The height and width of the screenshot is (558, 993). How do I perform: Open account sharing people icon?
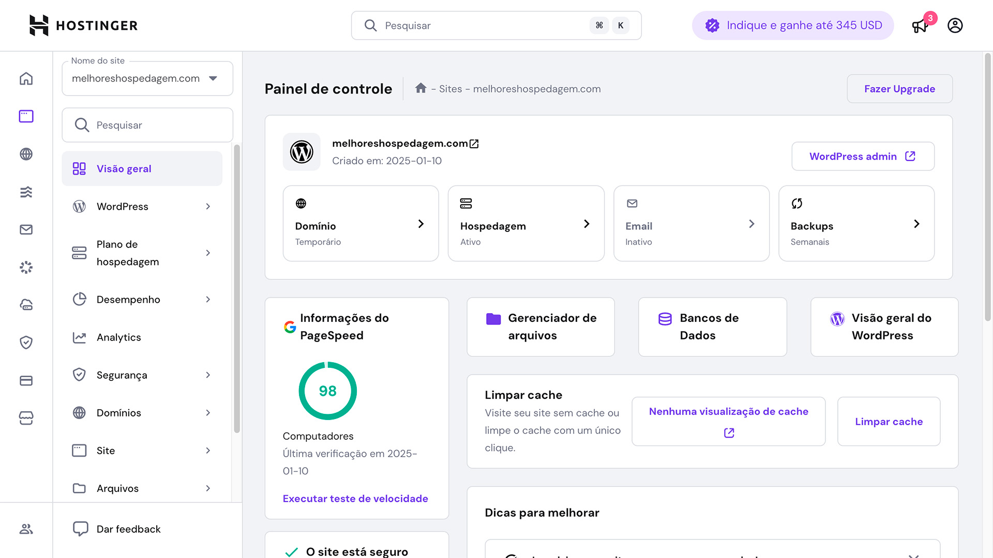(26, 529)
